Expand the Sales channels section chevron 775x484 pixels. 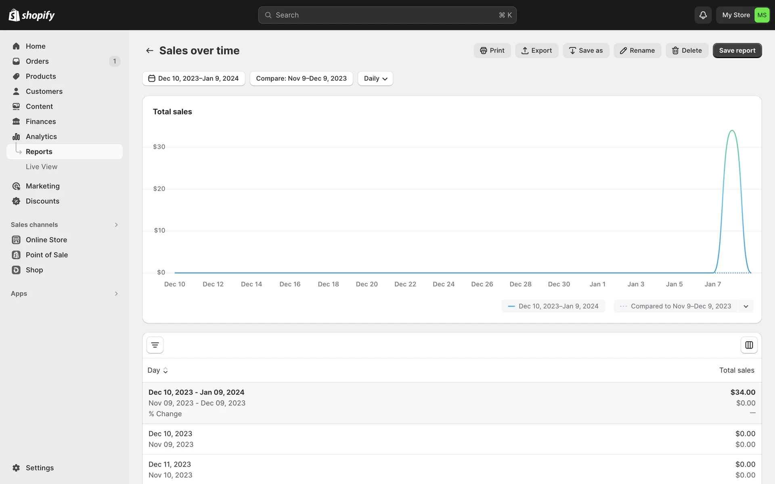point(116,225)
